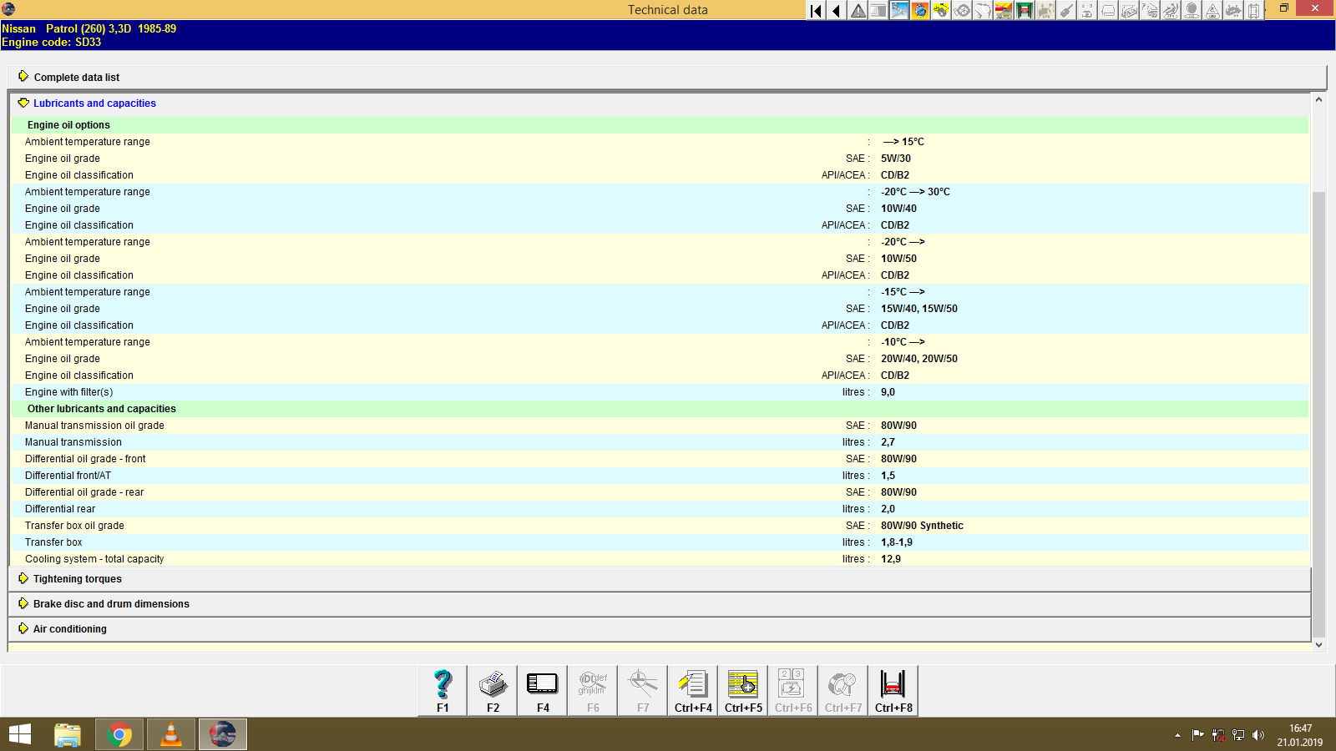Click the F4 display panel icon
Screen dimensions: 1336x751
point(542,689)
